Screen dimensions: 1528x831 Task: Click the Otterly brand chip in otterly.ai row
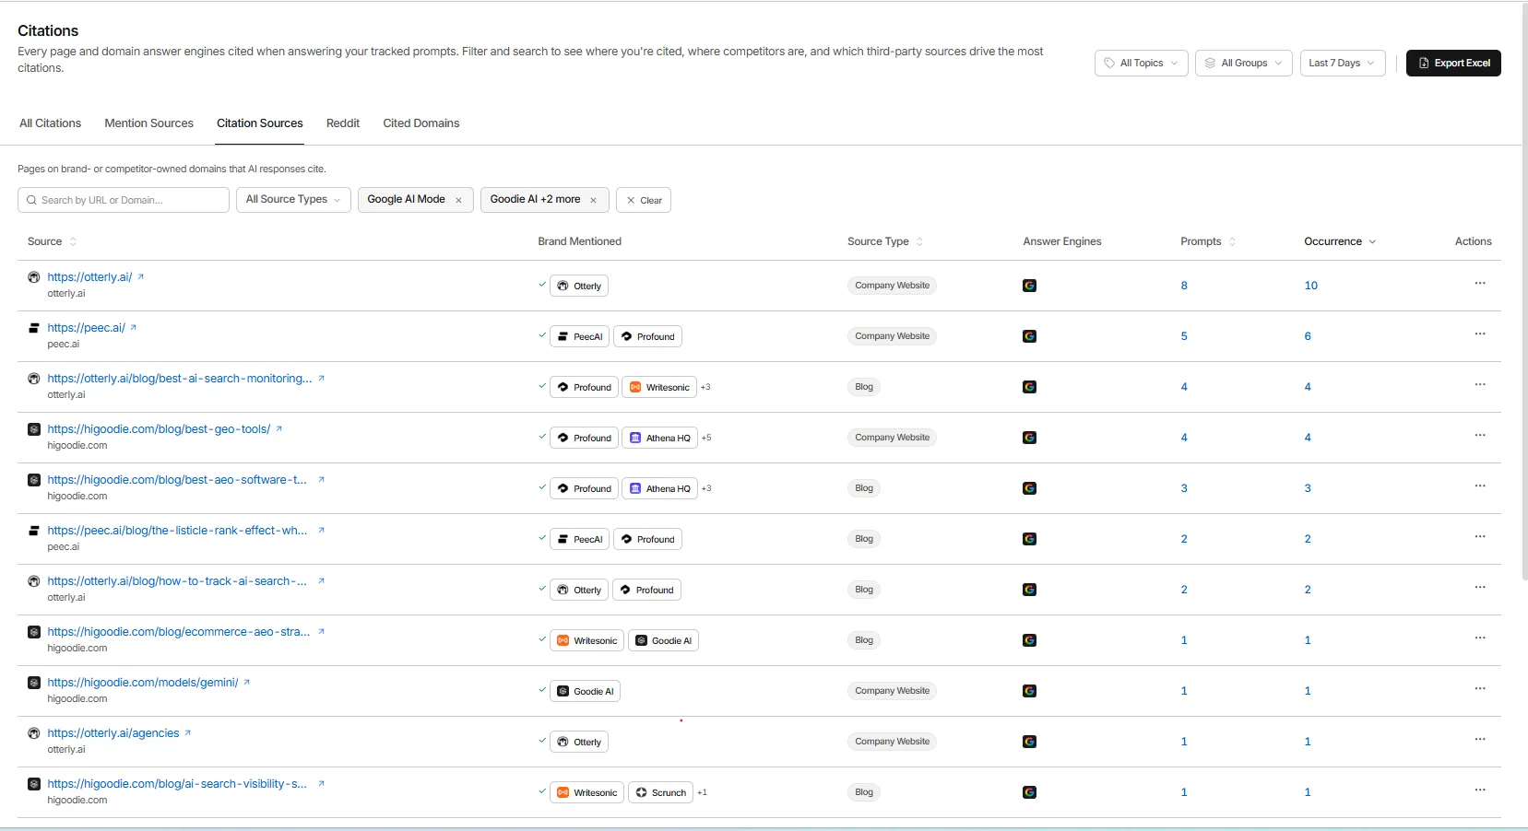pos(579,286)
